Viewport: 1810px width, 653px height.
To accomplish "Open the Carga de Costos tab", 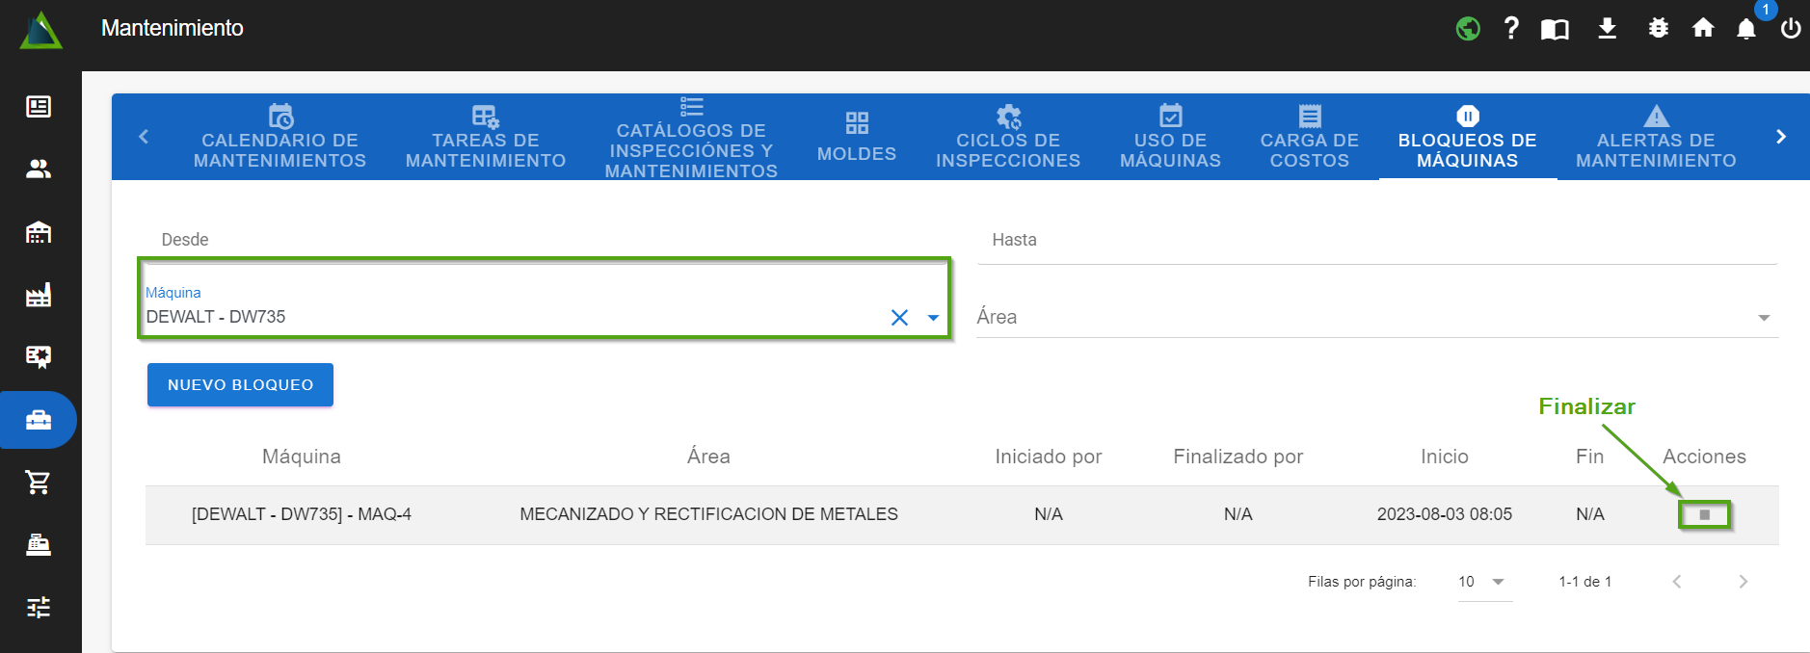I will [x=1309, y=138].
